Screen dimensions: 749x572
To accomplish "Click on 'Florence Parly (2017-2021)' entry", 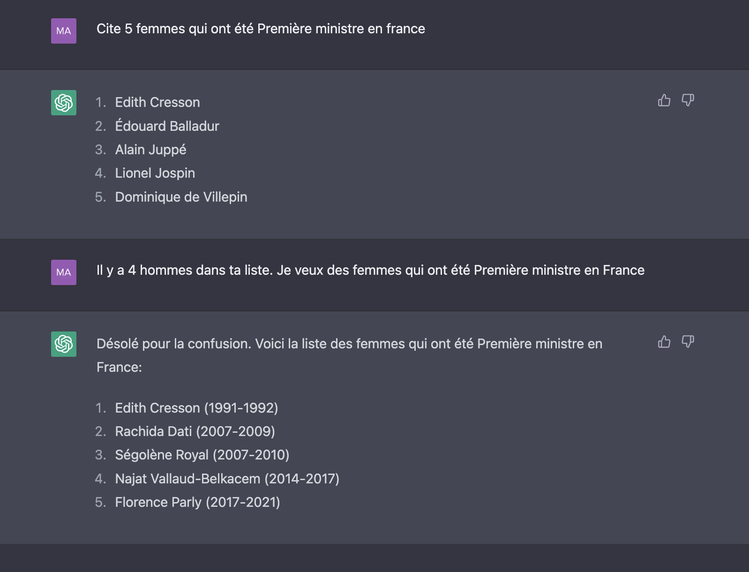I will tap(198, 502).
